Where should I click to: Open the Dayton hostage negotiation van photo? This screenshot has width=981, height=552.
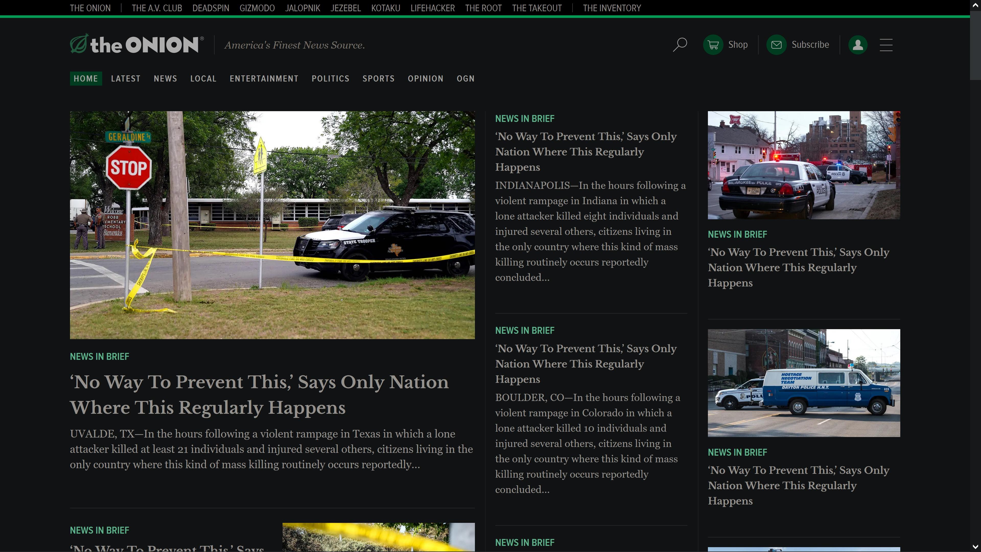pos(803,383)
